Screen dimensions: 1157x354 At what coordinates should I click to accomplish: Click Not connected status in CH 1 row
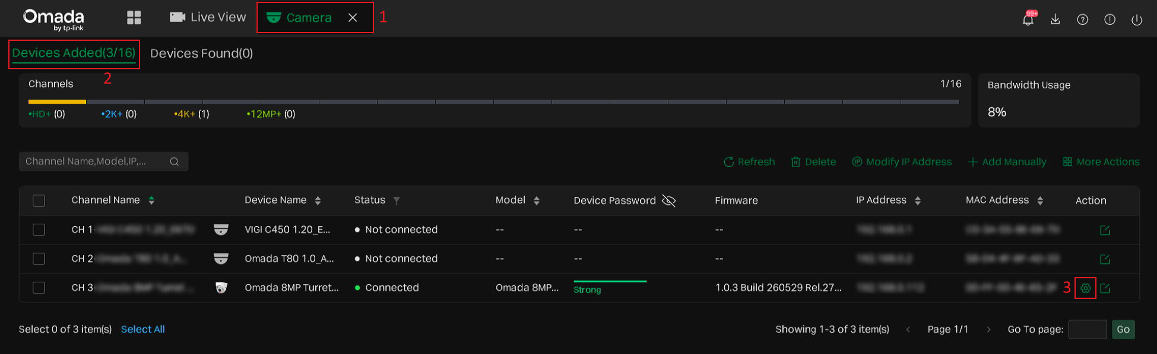point(396,229)
